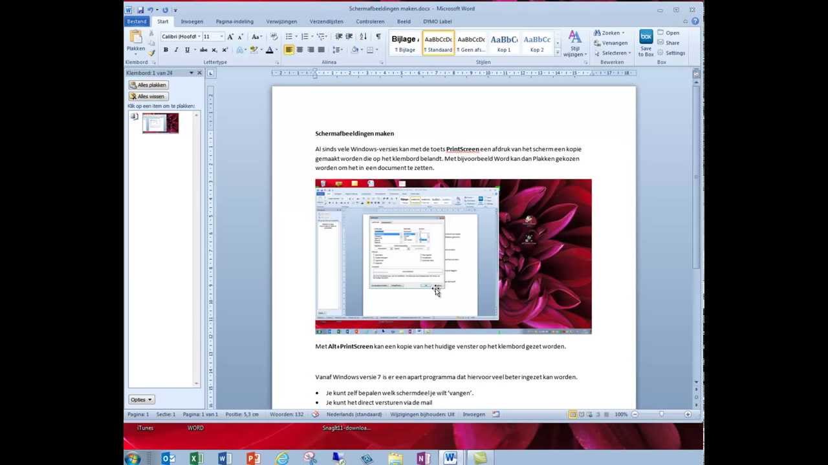Increase paragraph indent
The width and height of the screenshot is (828, 465).
(349, 37)
